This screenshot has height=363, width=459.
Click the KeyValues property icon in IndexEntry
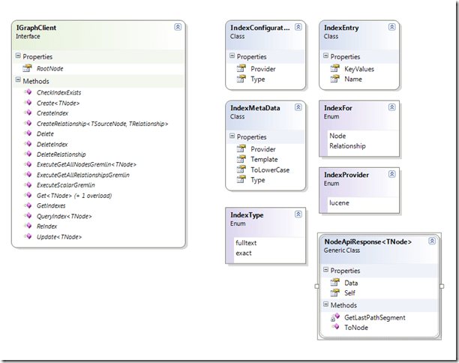point(336,67)
